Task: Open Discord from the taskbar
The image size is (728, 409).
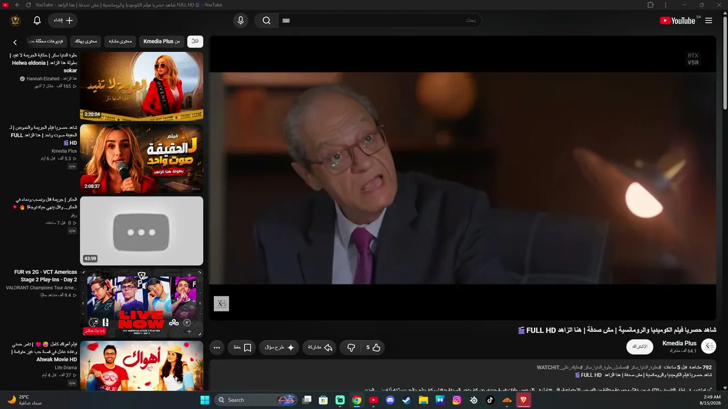Action: click(x=390, y=400)
